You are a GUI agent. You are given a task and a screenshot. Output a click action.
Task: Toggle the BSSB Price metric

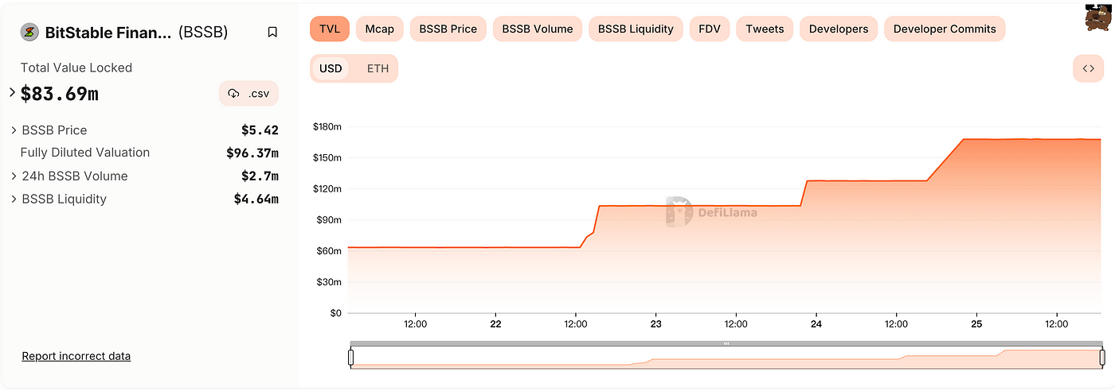(448, 29)
